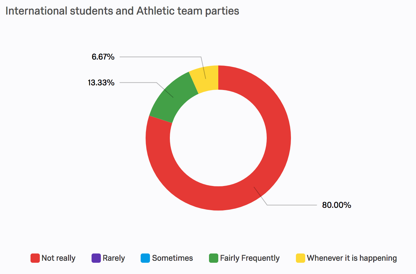Toggle the Not really legend label
This screenshot has width=416, height=274.
pos(58,258)
